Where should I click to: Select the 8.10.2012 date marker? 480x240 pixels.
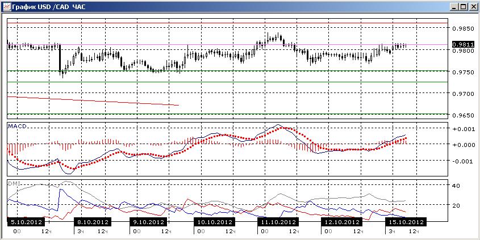[93, 221]
